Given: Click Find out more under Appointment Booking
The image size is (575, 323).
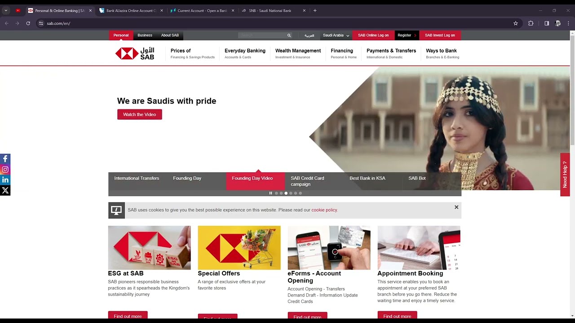Looking at the screenshot, I should tap(397, 316).
